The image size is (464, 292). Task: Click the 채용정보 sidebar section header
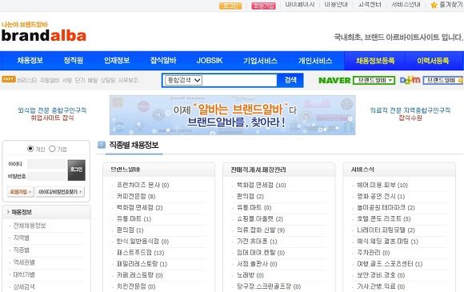coord(46,212)
